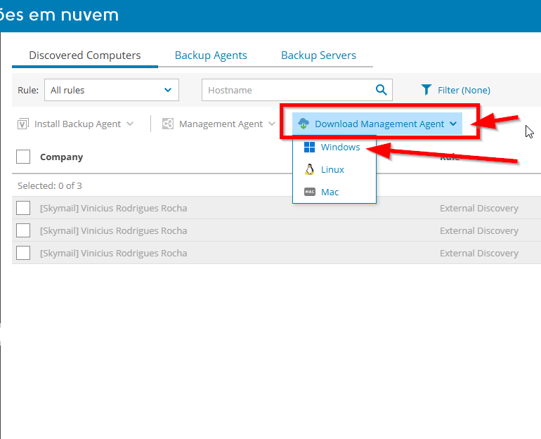Click the Linux penguin icon

click(309, 170)
